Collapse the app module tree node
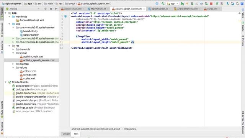245x138 pixels. [6, 13]
